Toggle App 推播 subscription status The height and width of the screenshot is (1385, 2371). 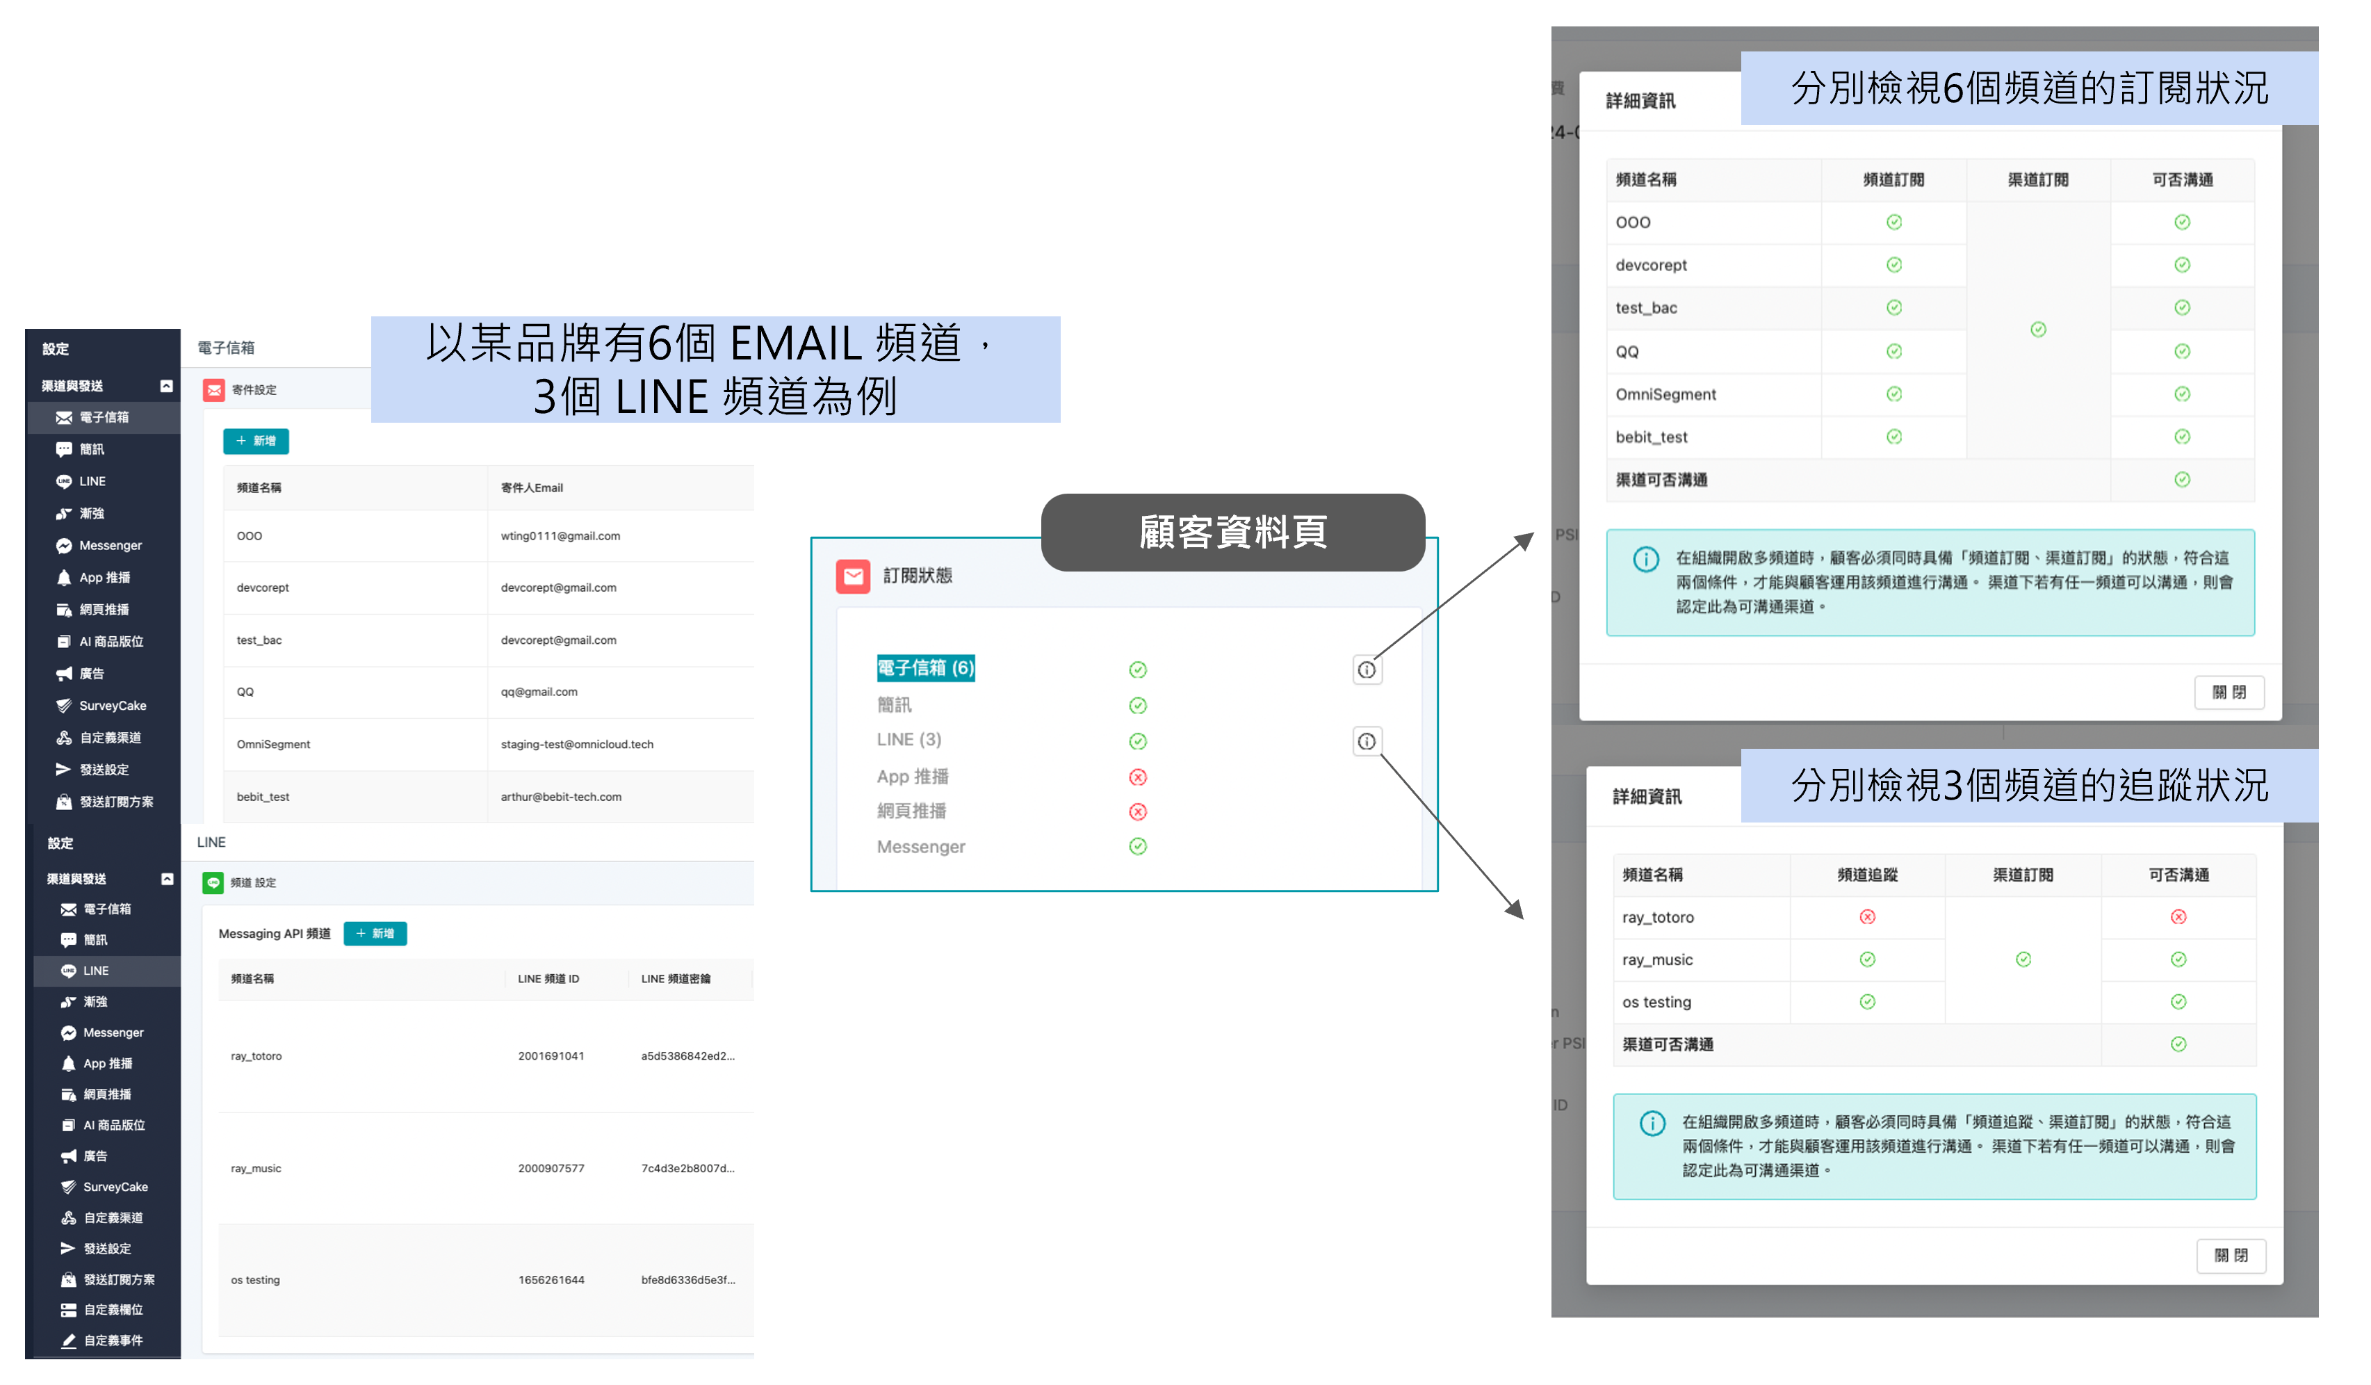pyautogui.click(x=1139, y=776)
